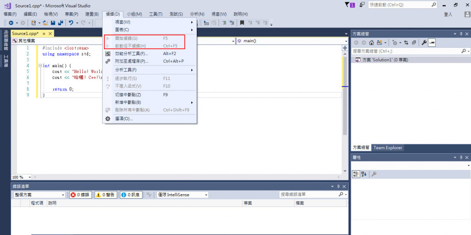Screen dimensions: 471x235
Task: Open the 檔案(F) menu
Action: tap(10, 14)
